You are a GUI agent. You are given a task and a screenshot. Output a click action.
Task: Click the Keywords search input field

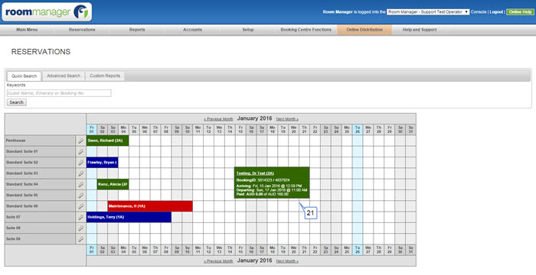[59, 93]
